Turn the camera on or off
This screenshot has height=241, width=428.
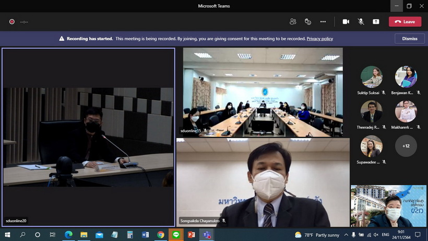[x=346, y=21]
